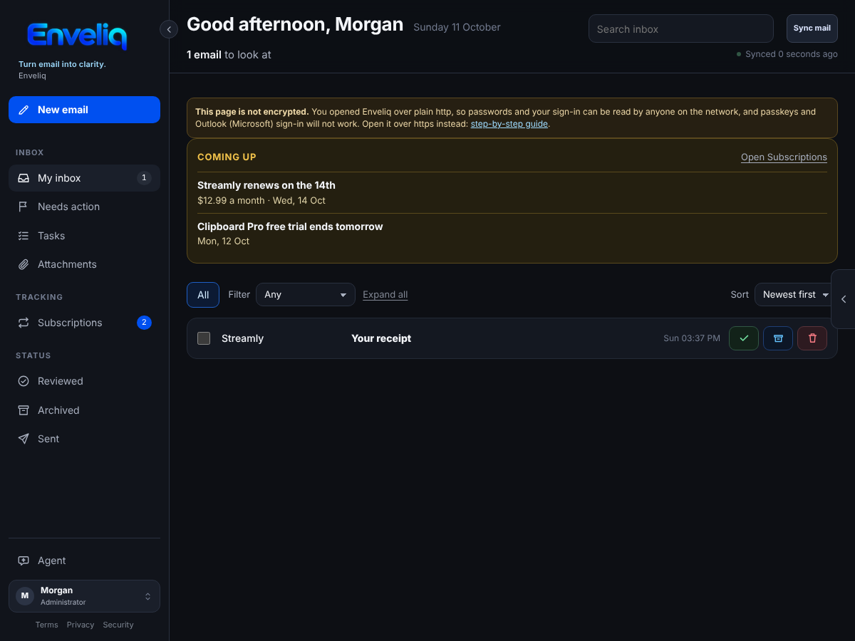Viewport: 855px width, 641px height.
Task: Archive the Streamly email with box icon
Action: tap(778, 338)
